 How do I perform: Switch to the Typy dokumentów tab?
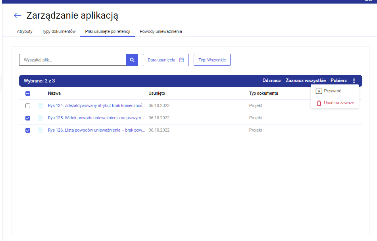pyautogui.click(x=59, y=31)
